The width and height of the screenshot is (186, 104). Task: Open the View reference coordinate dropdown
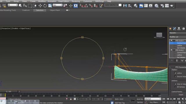[x=58, y=5]
